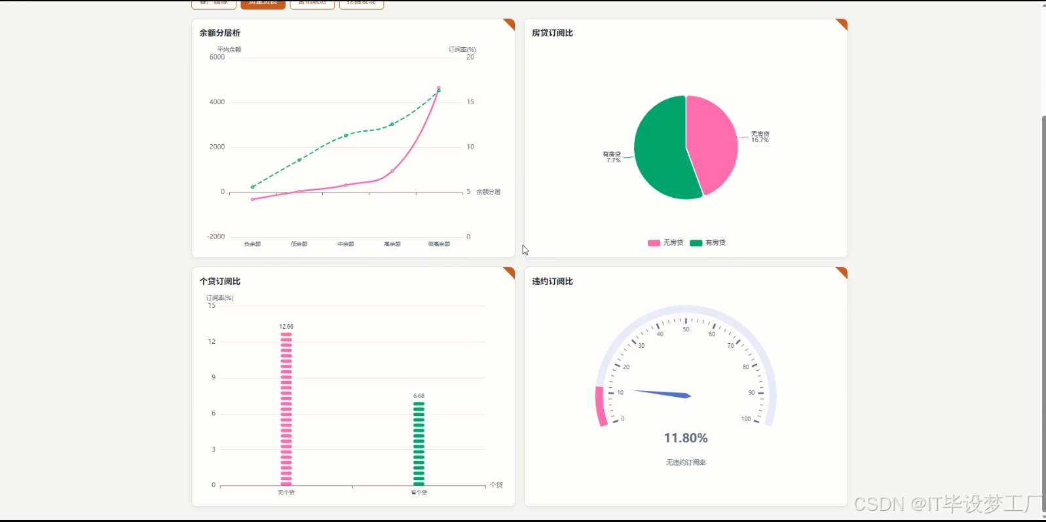Image resolution: width=1046 pixels, height=522 pixels.
Task: Click the blue gauge needle
Action: pos(662,394)
